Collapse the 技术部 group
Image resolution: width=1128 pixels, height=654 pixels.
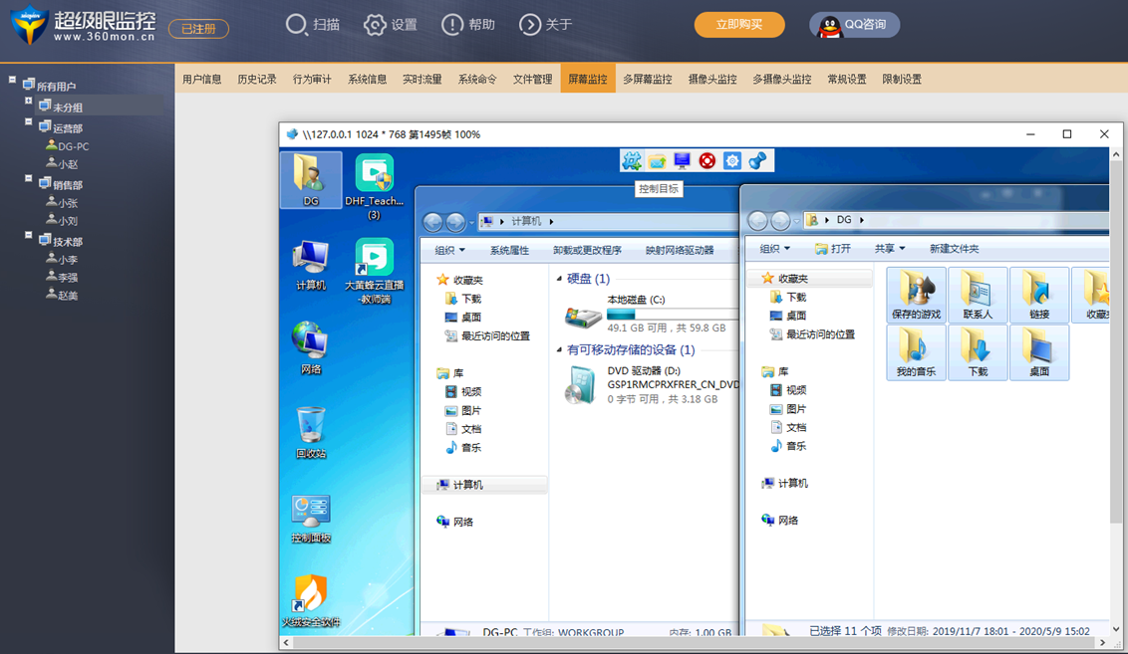(x=28, y=235)
